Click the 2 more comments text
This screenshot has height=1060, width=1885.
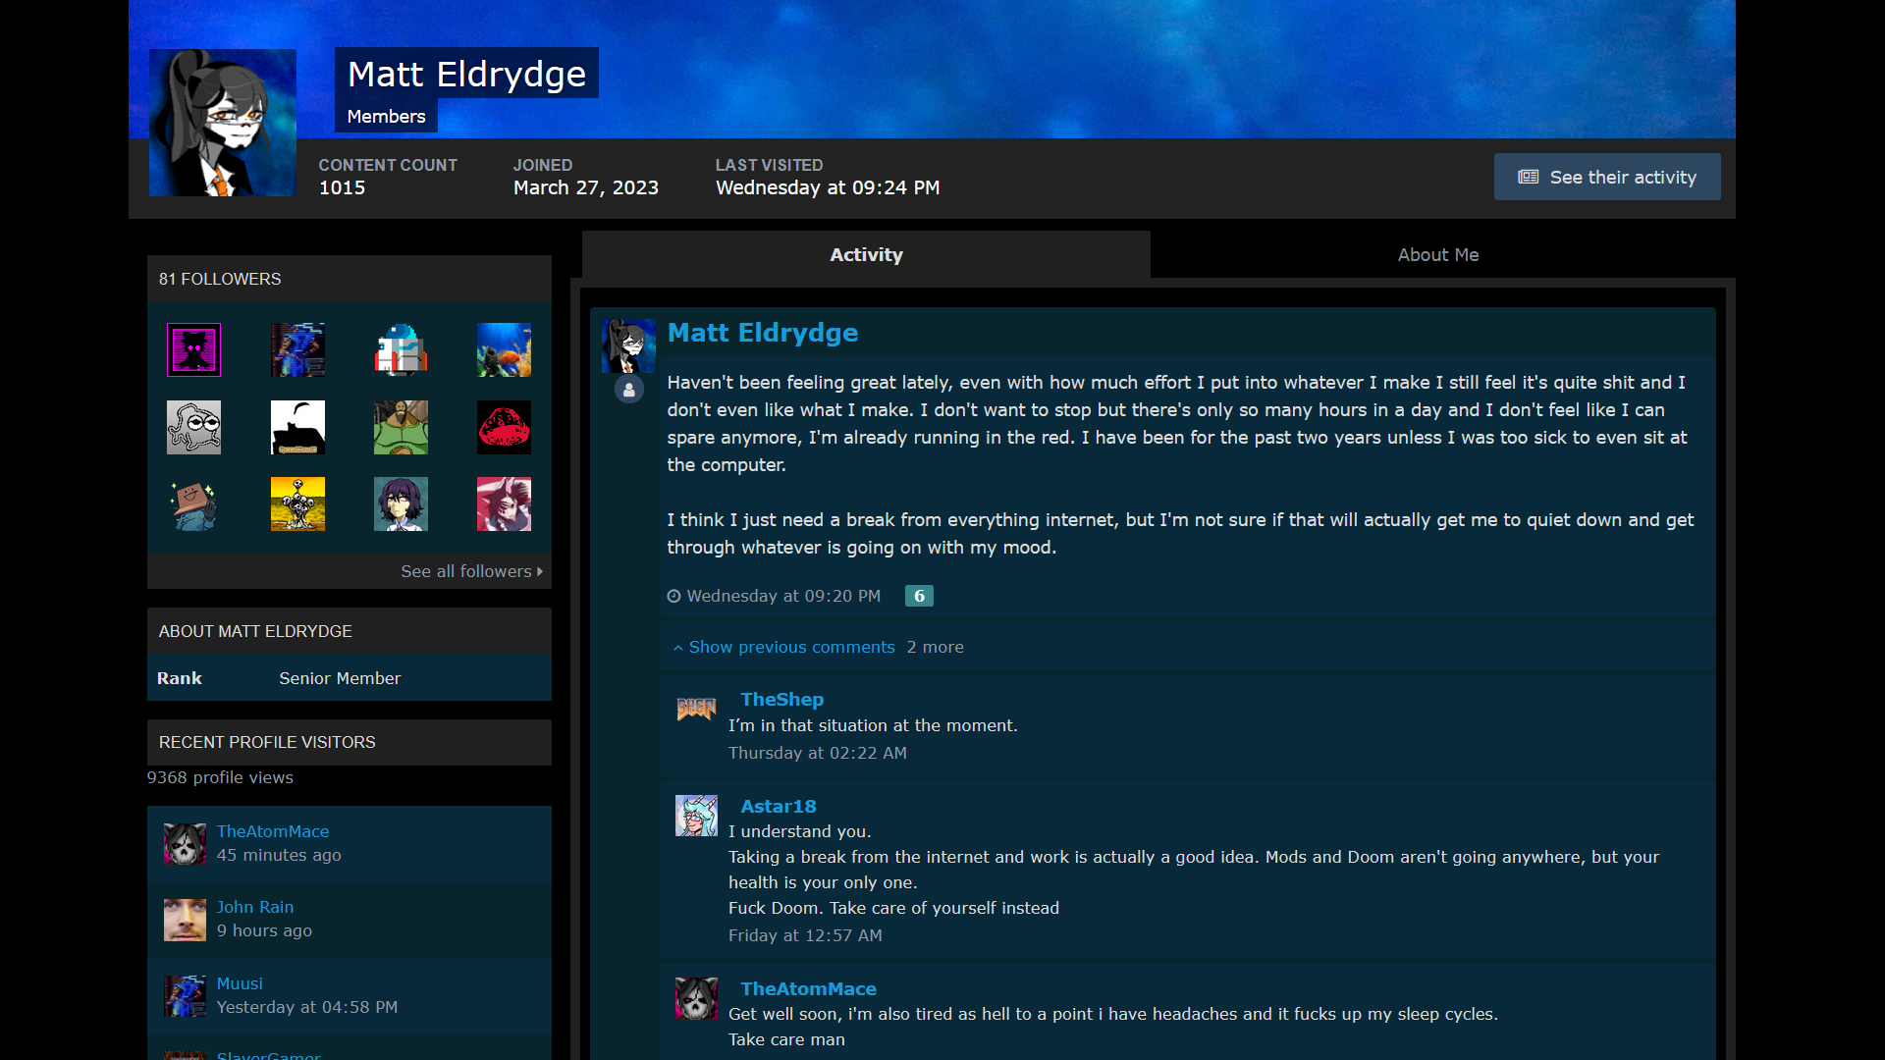point(936,647)
